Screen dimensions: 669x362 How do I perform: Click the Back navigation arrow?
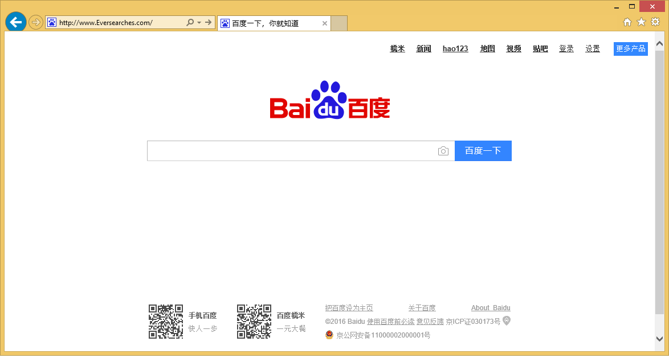(x=15, y=22)
